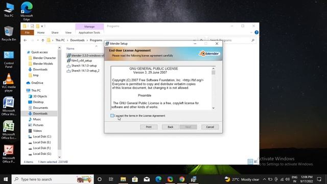Click the license text scrollbar thumb
Screen dimensions: 327x184
(x=214, y=73)
